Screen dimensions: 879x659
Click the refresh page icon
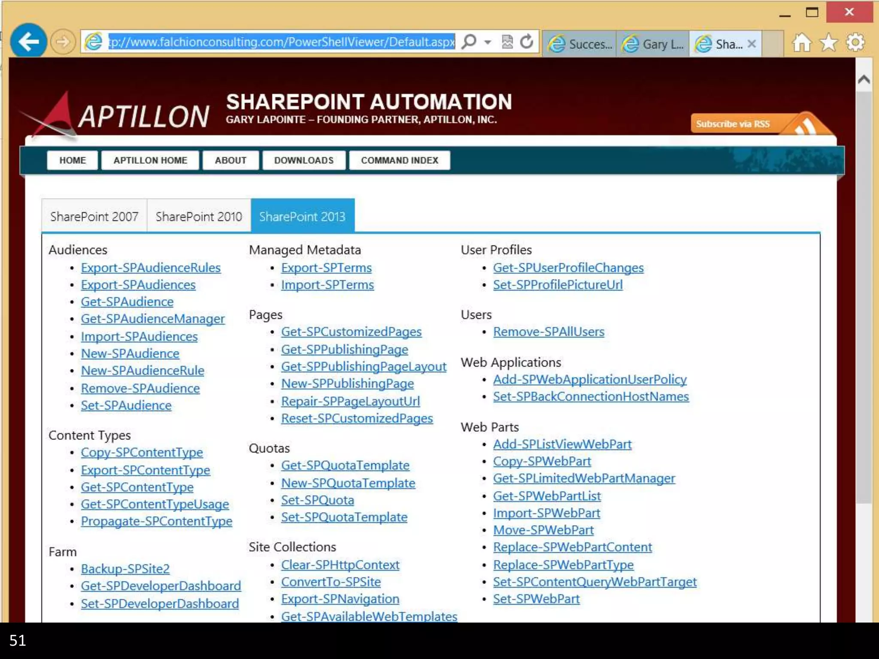(527, 42)
